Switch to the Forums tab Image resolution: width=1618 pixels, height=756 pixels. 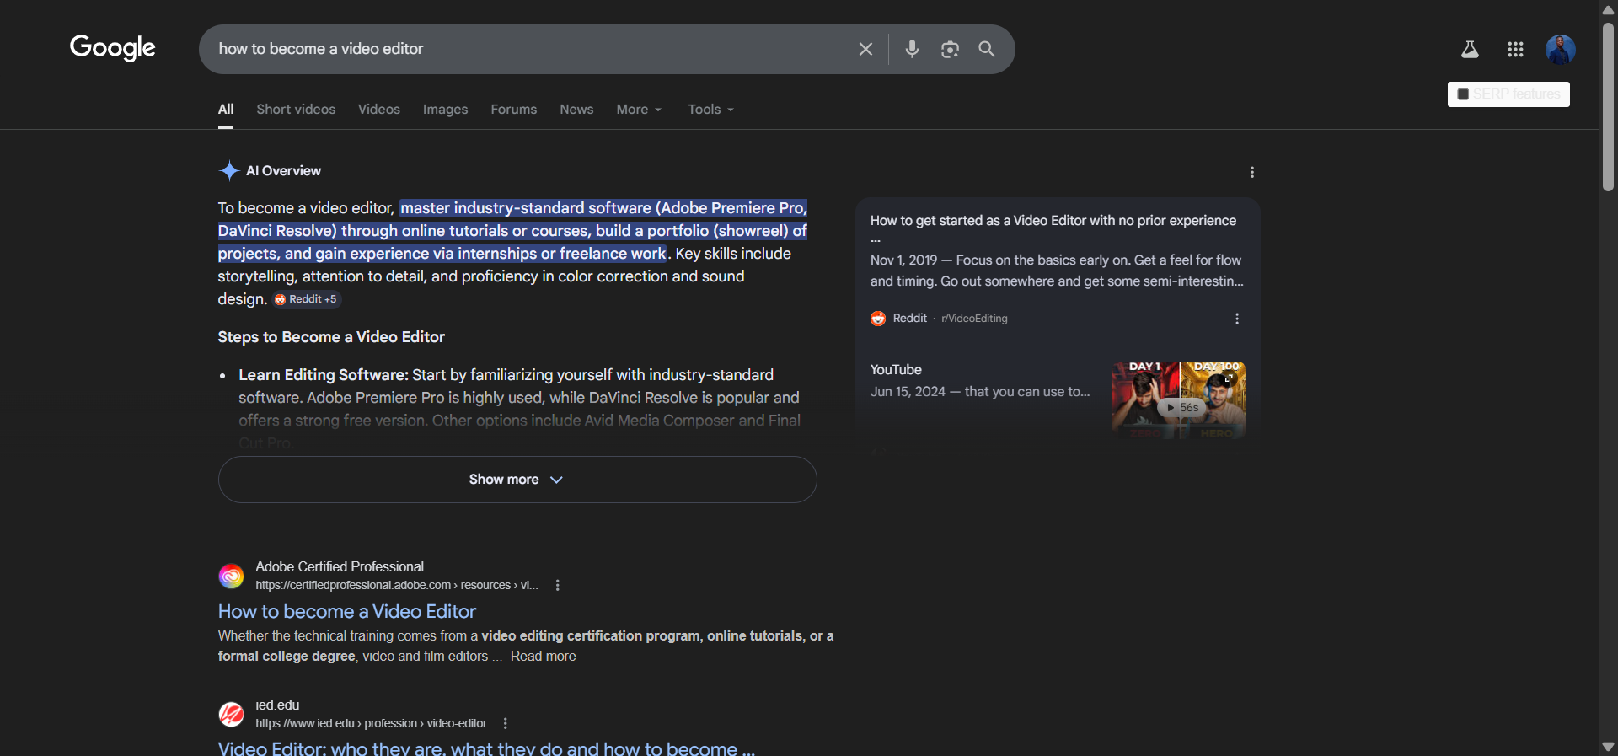click(514, 110)
